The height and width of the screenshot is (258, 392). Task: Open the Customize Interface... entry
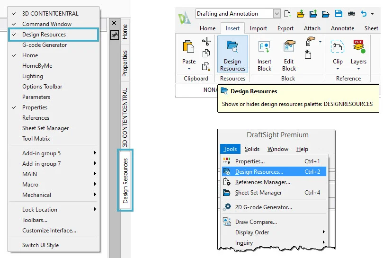click(x=49, y=231)
